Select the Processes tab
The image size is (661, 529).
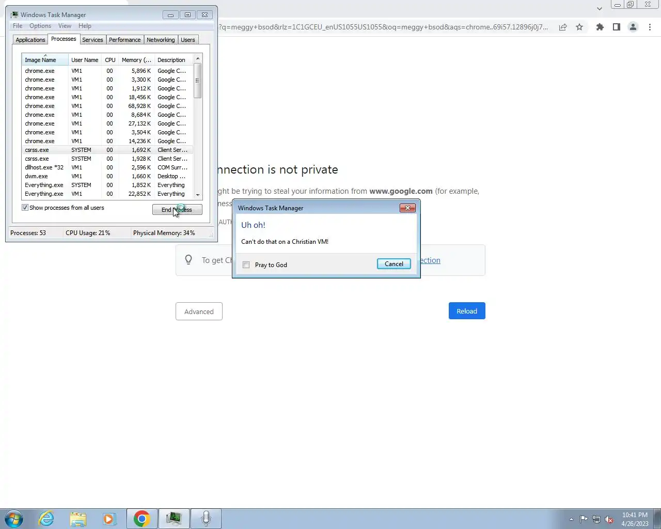point(64,39)
